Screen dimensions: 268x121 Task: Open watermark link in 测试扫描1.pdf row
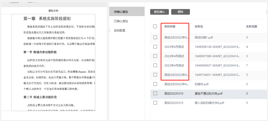click(177, 37)
